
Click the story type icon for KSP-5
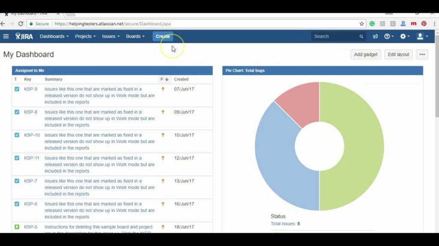(17, 227)
